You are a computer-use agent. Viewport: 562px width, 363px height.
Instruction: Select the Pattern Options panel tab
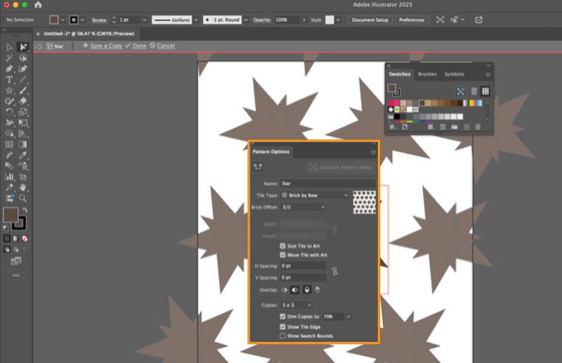pos(271,152)
